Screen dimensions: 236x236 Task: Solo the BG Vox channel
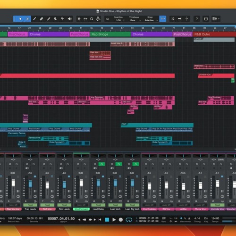pyautogui.click(x=169, y=164)
